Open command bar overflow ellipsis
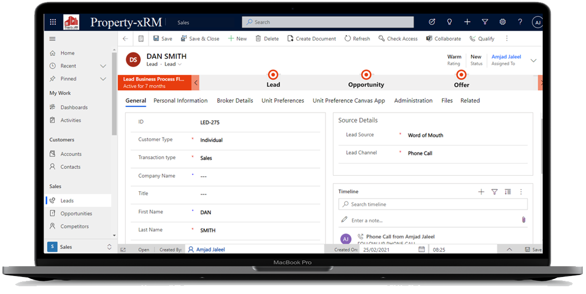Screen dimensions: 586x294 (x=506, y=38)
